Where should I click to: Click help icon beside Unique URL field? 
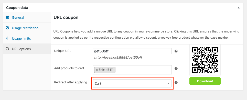pyautogui.click(x=176, y=51)
